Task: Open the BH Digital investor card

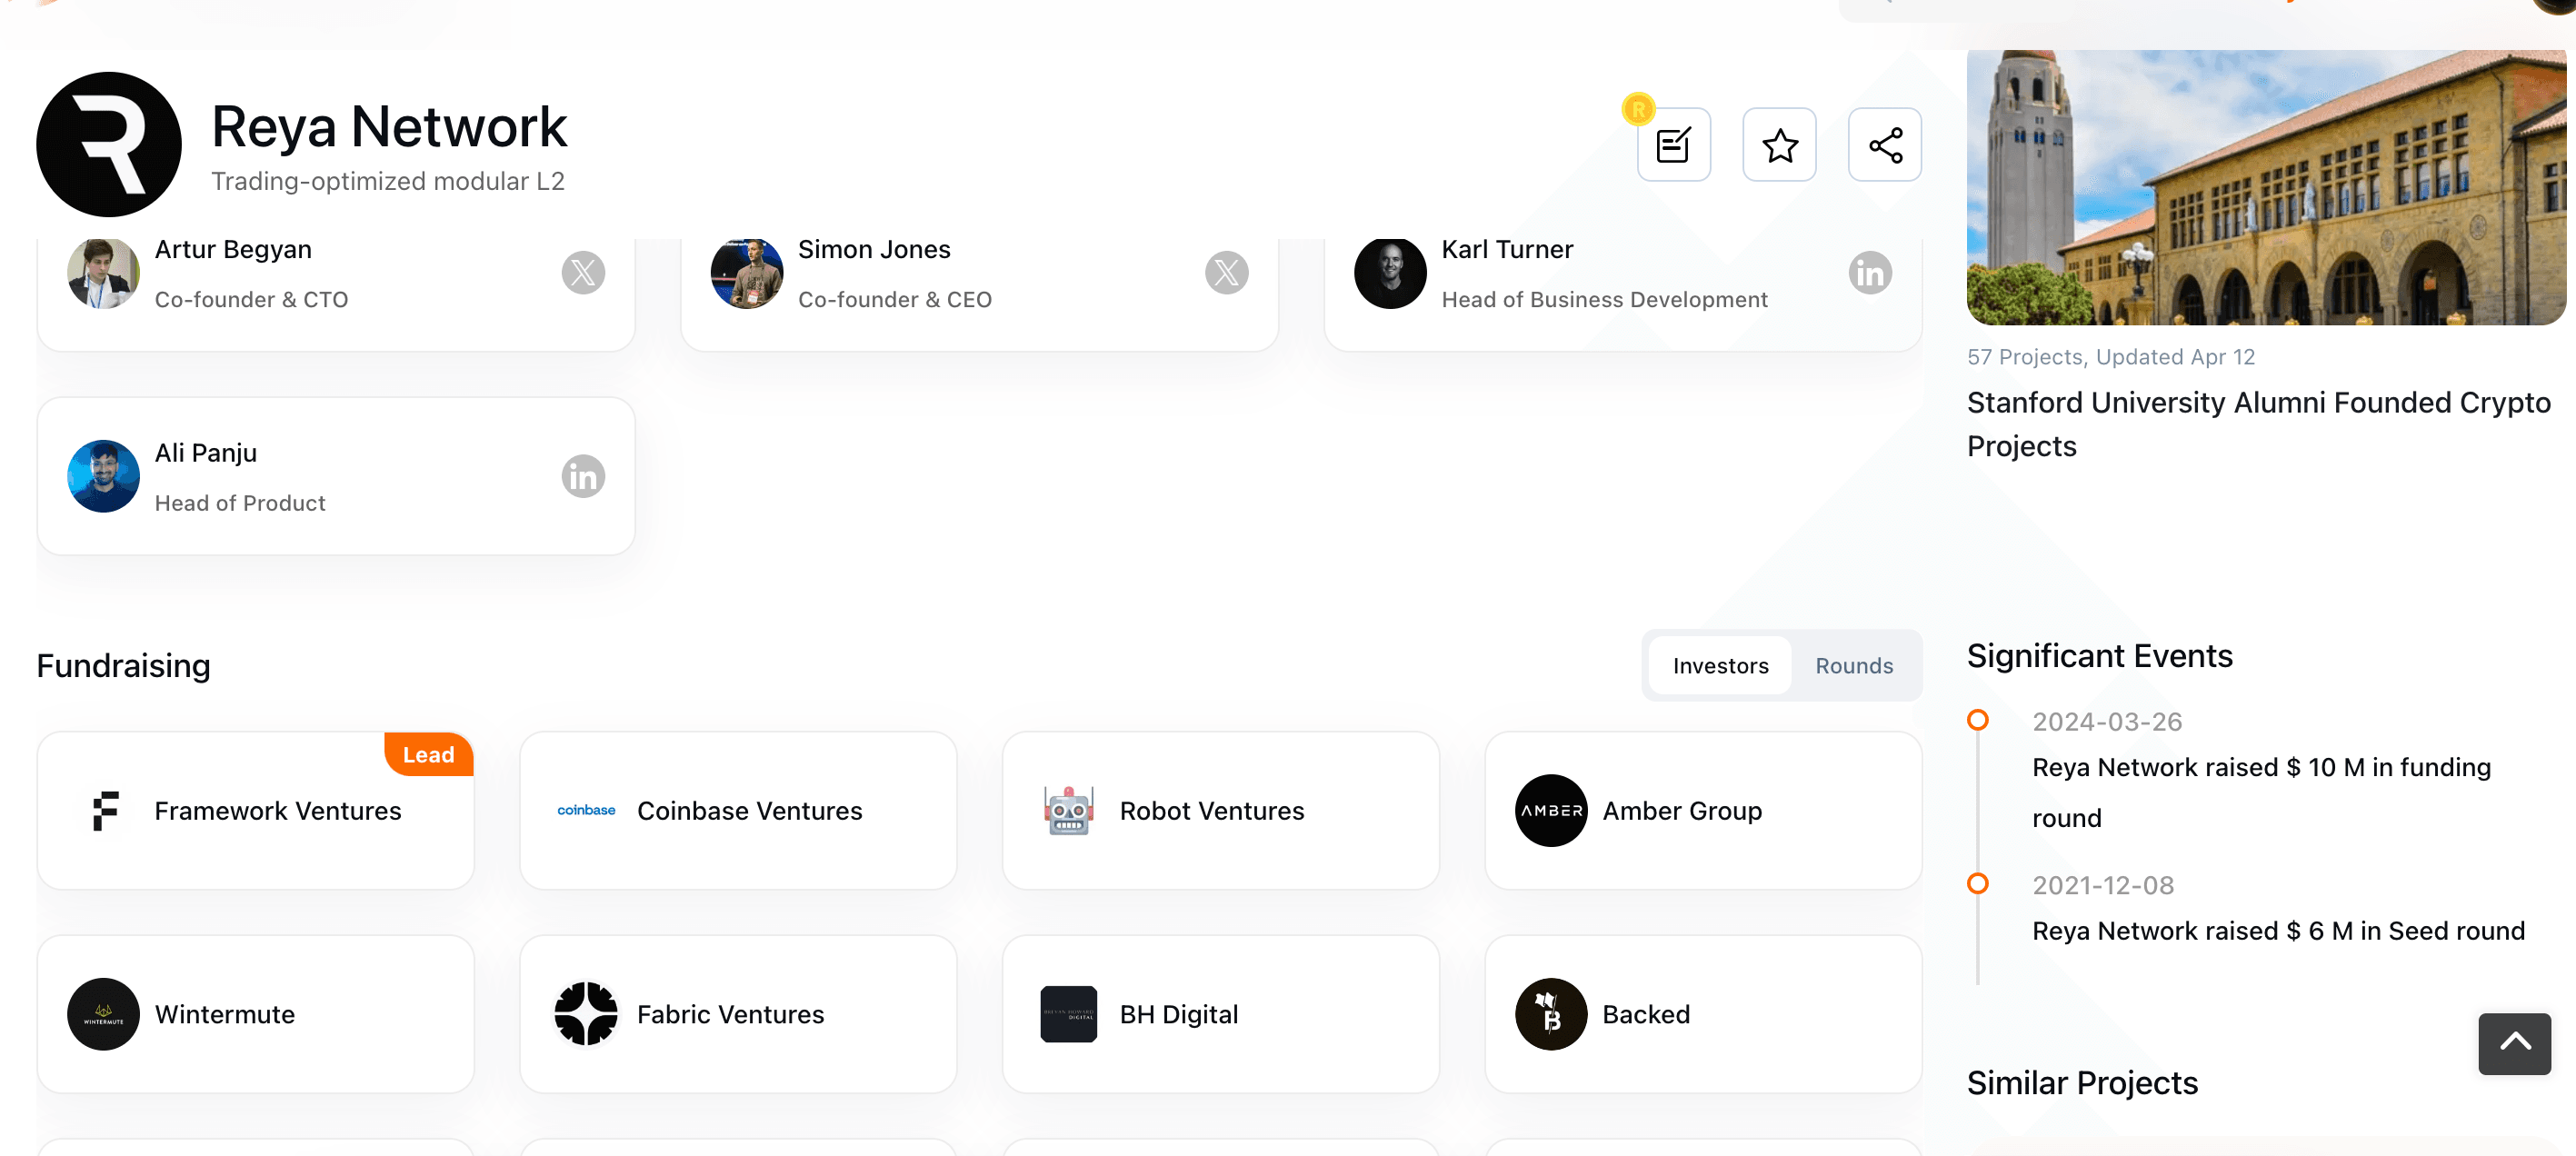Action: point(1220,1013)
